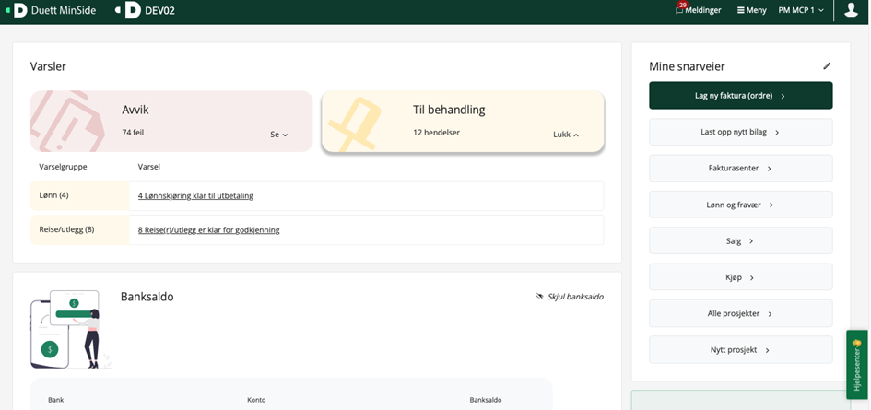The width and height of the screenshot is (871, 410).
Task: Expand the PM MCP 1 dropdown
Action: point(801,10)
